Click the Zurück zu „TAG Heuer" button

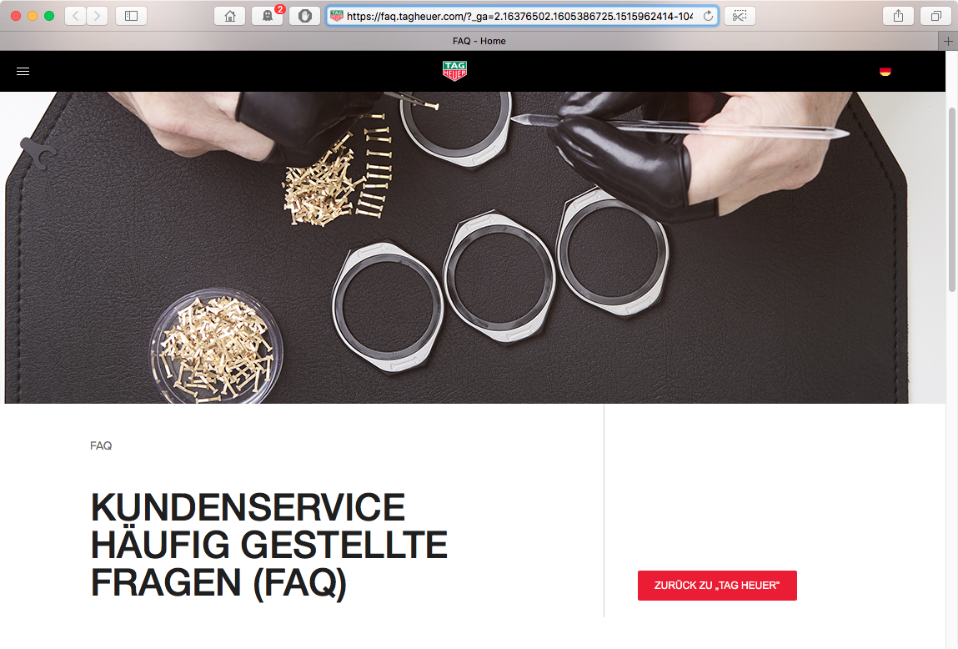point(717,586)
